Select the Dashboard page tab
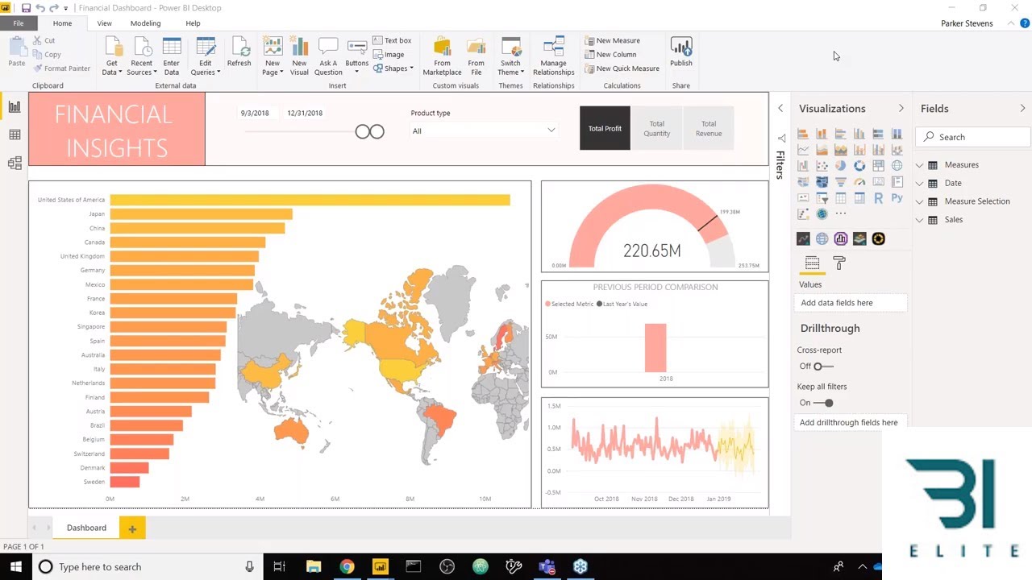This screenshot has height=580, width=1032. coord(86,528)
